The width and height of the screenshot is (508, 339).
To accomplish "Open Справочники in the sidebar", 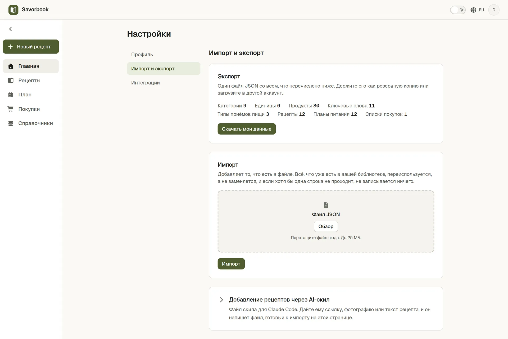I will point(31,123).
